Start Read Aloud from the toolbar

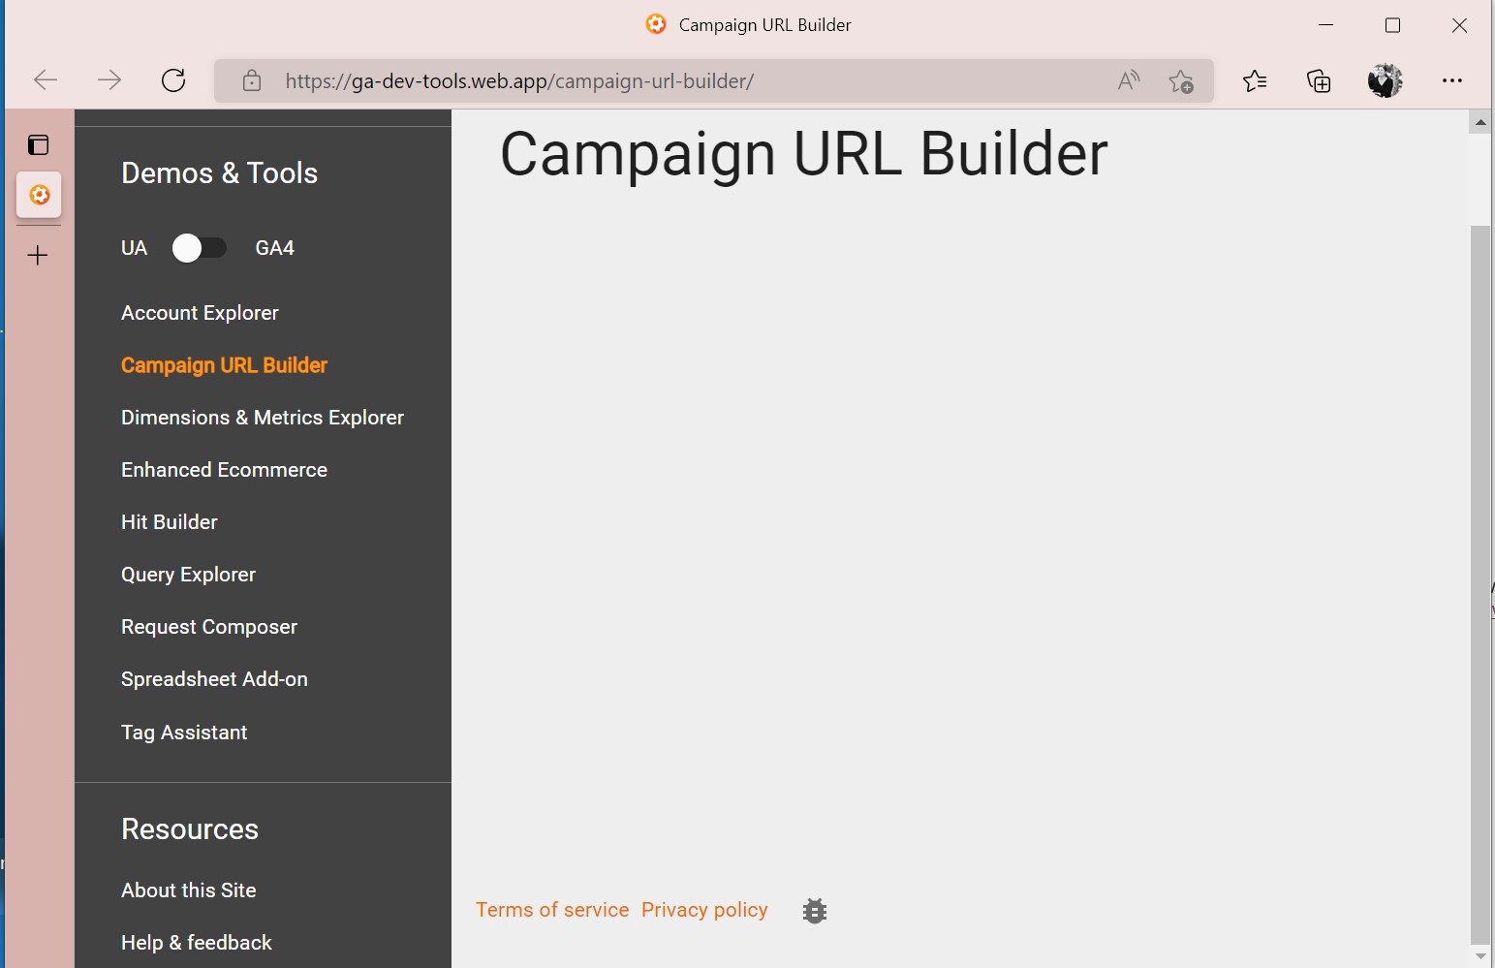point(1127,81)
